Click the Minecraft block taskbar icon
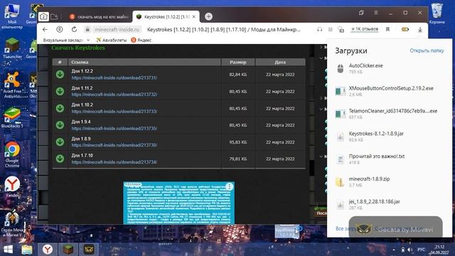Viewport: 455px width, 256px height. click(x=68, y=250)
